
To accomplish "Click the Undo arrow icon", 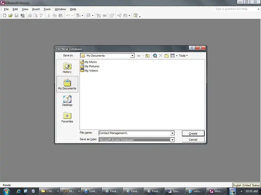I will [68, 15].
